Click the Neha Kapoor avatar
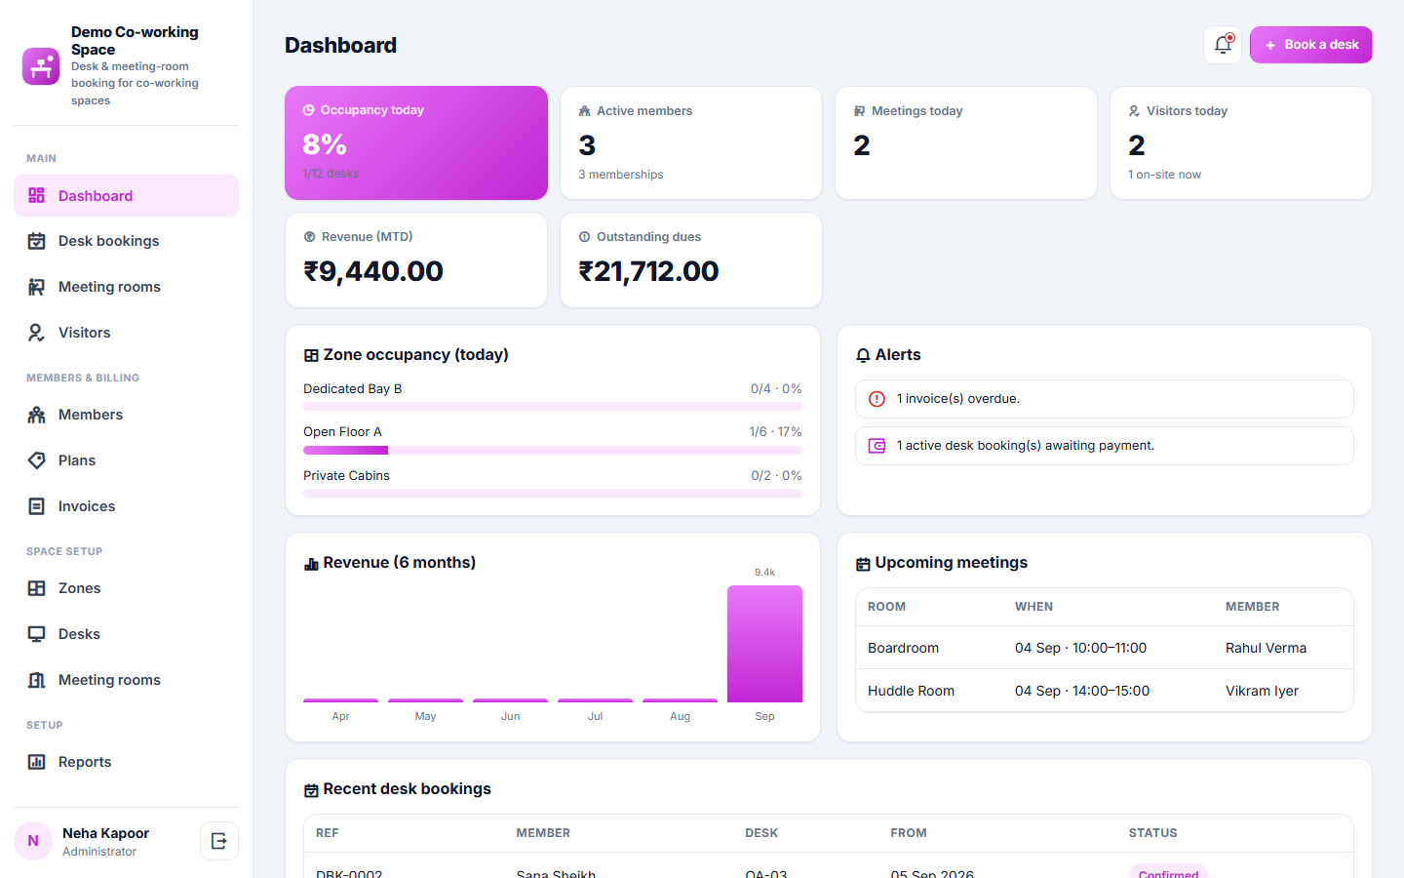 click(33, 841)
